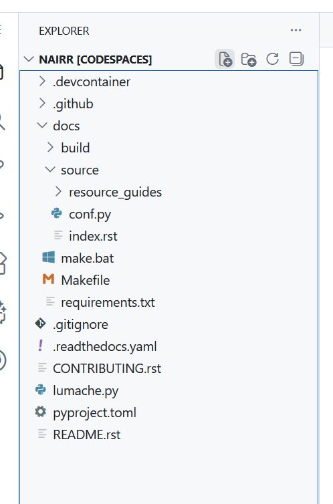The image size is (333, 504).
Task: Click the M icon beside Makefile
Action: tap(49, 279)
